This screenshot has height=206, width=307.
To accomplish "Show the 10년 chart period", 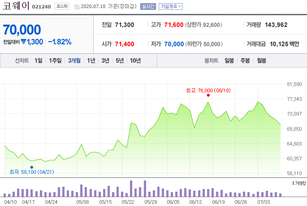I will [x=135, y=60].
